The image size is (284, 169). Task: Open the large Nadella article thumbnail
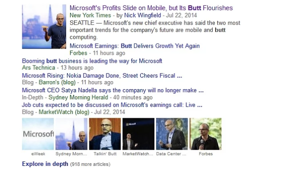pos(44,27)
